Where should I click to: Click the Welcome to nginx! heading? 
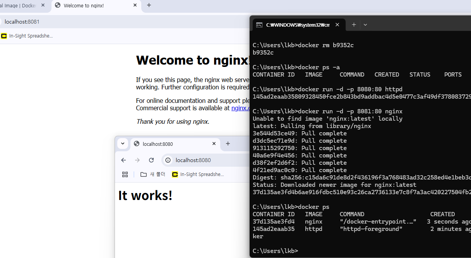pyautogui.click(x=193, y=60)
